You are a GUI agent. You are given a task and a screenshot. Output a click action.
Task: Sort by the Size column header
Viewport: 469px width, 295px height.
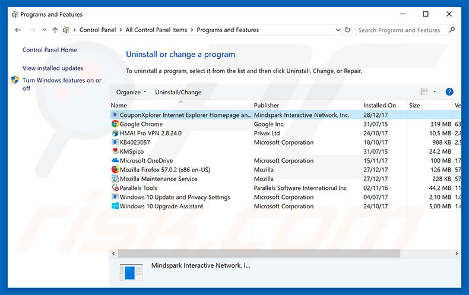(x=414, y=105)
